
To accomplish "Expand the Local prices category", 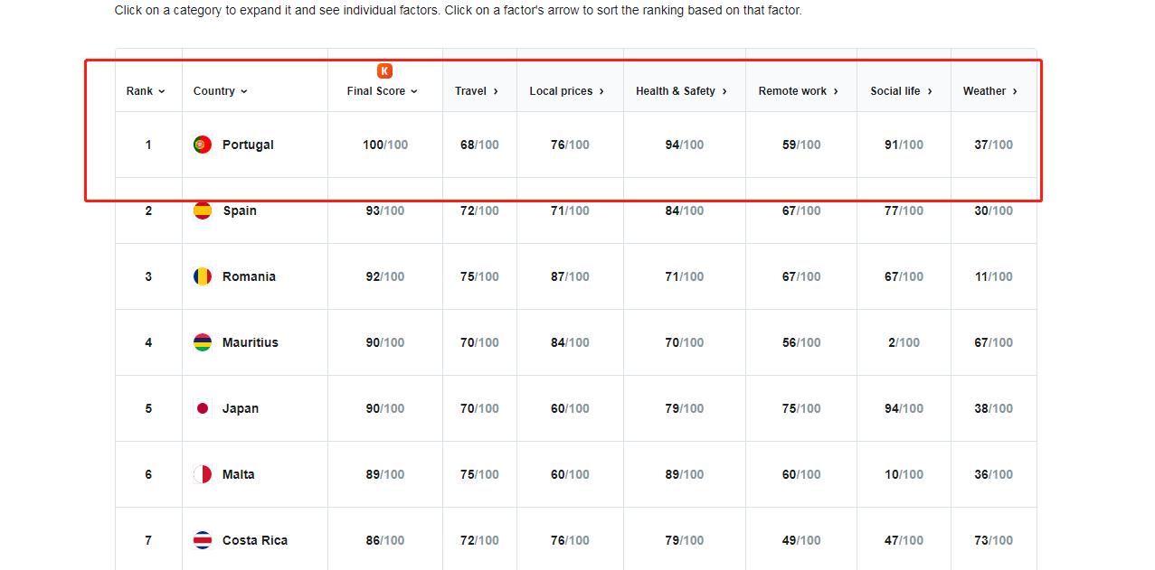I will (x=566, y=91).
